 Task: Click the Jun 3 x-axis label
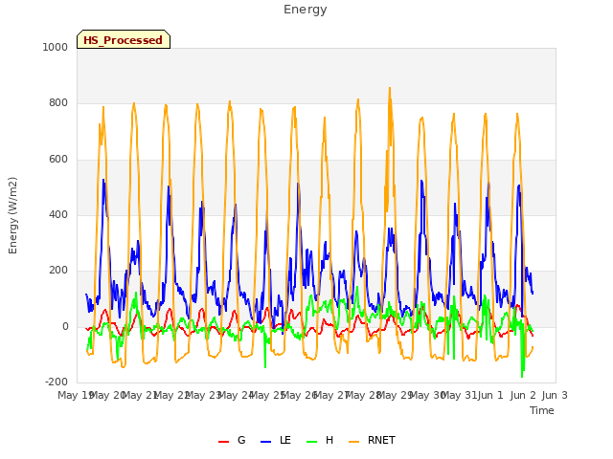click(x=555, y=395)
